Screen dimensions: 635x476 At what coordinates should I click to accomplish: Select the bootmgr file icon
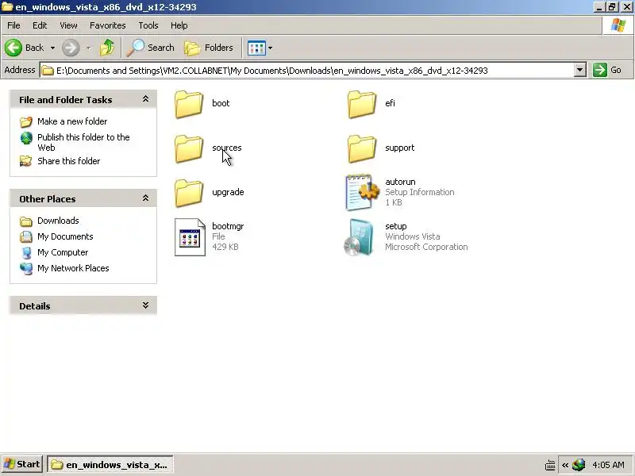(190, 237)
